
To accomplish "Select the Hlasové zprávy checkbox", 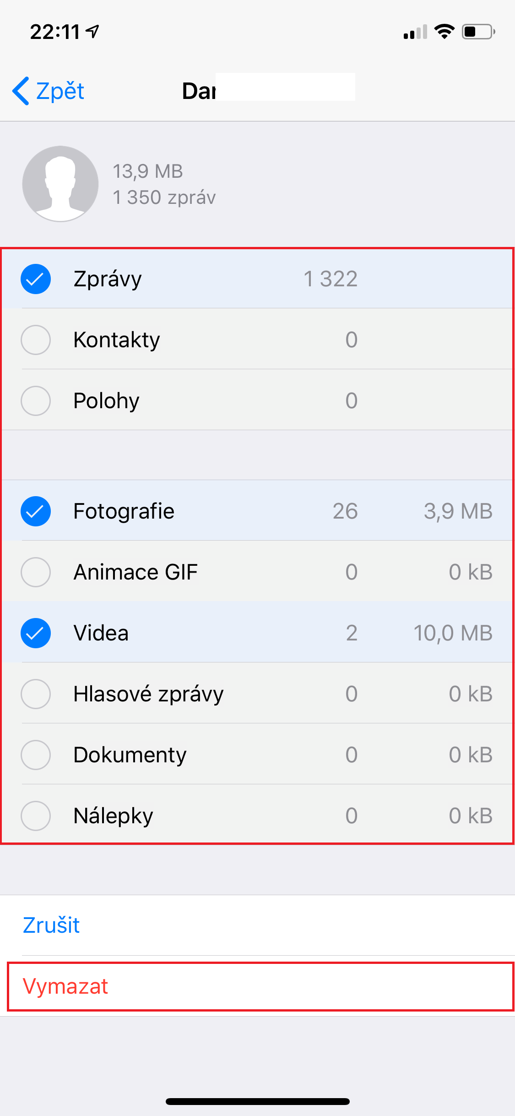I will click(x=36, y=694).
